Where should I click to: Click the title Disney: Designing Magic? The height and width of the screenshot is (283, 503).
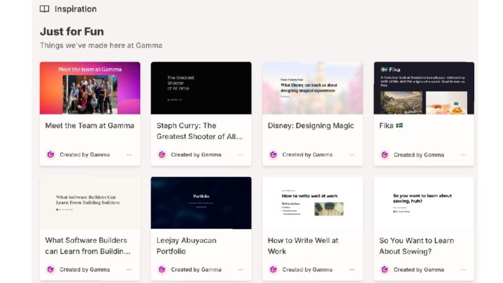tap(310, 126)
